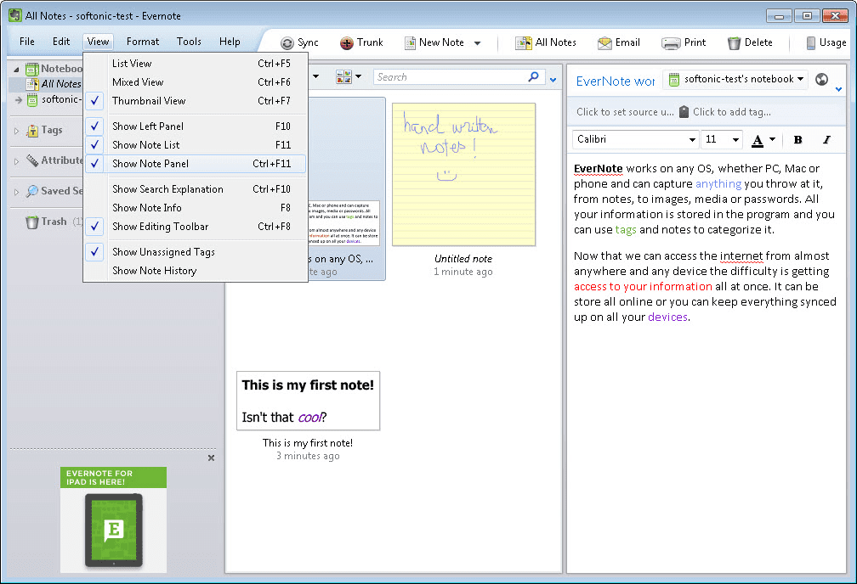Expand the Tags tree node
This screenshot has width=857, height=584.
(16, 131)
